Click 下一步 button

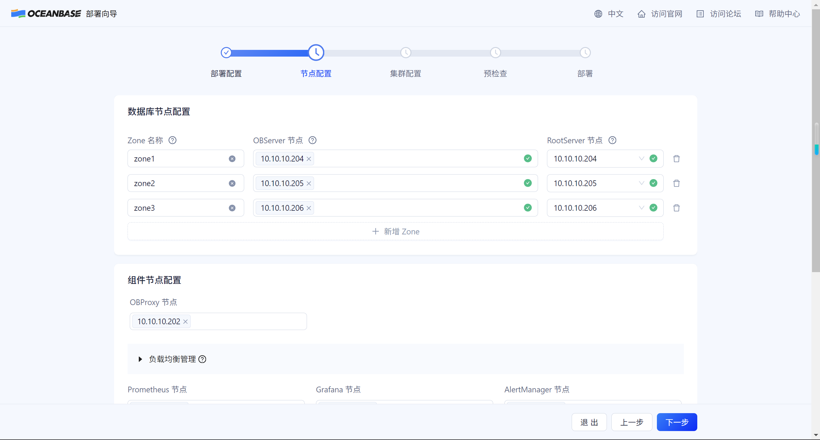677,422
